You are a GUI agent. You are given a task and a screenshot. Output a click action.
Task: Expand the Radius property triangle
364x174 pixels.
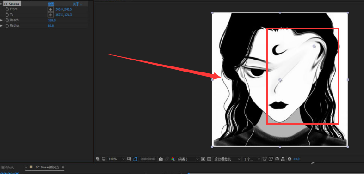(x=2, y=26)
